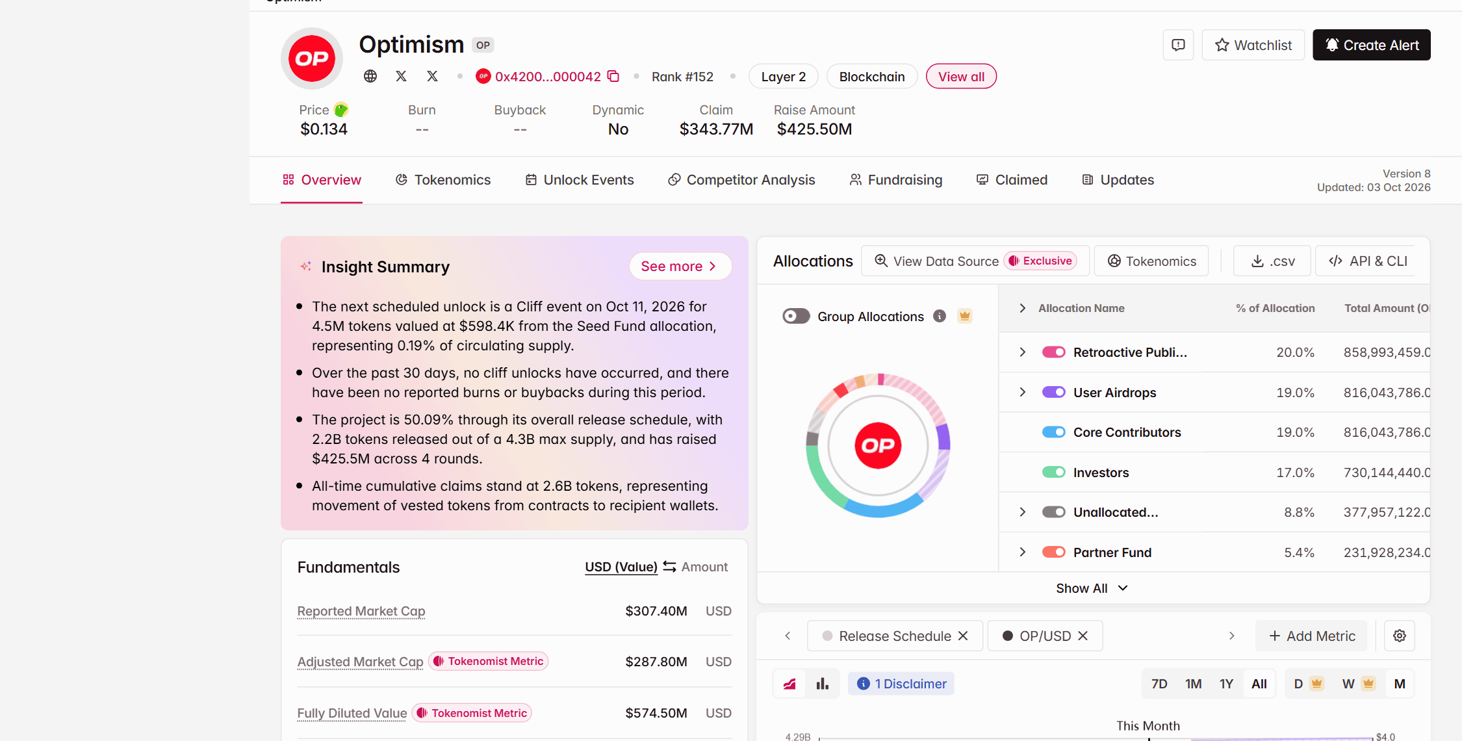1462x741 pixels.
Task: Select the 1Y chart range
Action: 1226,684
